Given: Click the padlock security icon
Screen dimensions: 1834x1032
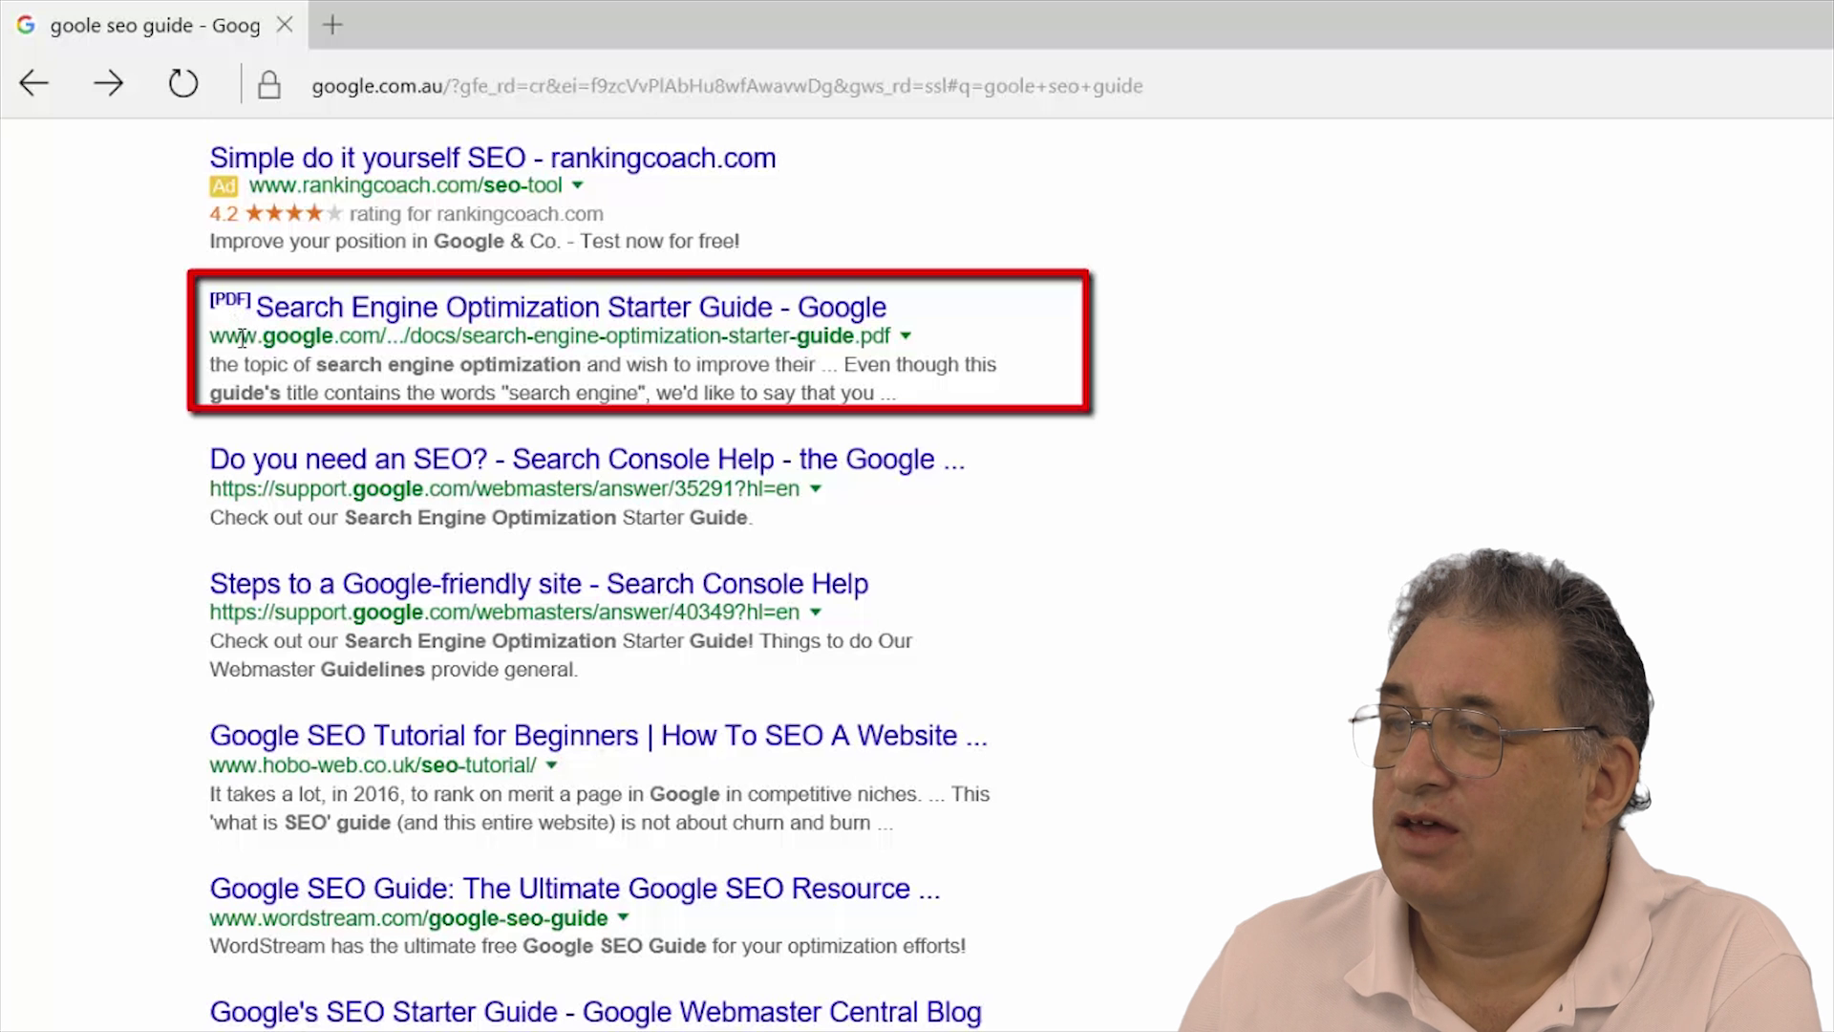Looking at the screenshot, I should [269, 85].
